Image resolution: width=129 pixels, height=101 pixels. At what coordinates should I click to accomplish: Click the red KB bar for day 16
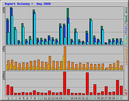64,83
